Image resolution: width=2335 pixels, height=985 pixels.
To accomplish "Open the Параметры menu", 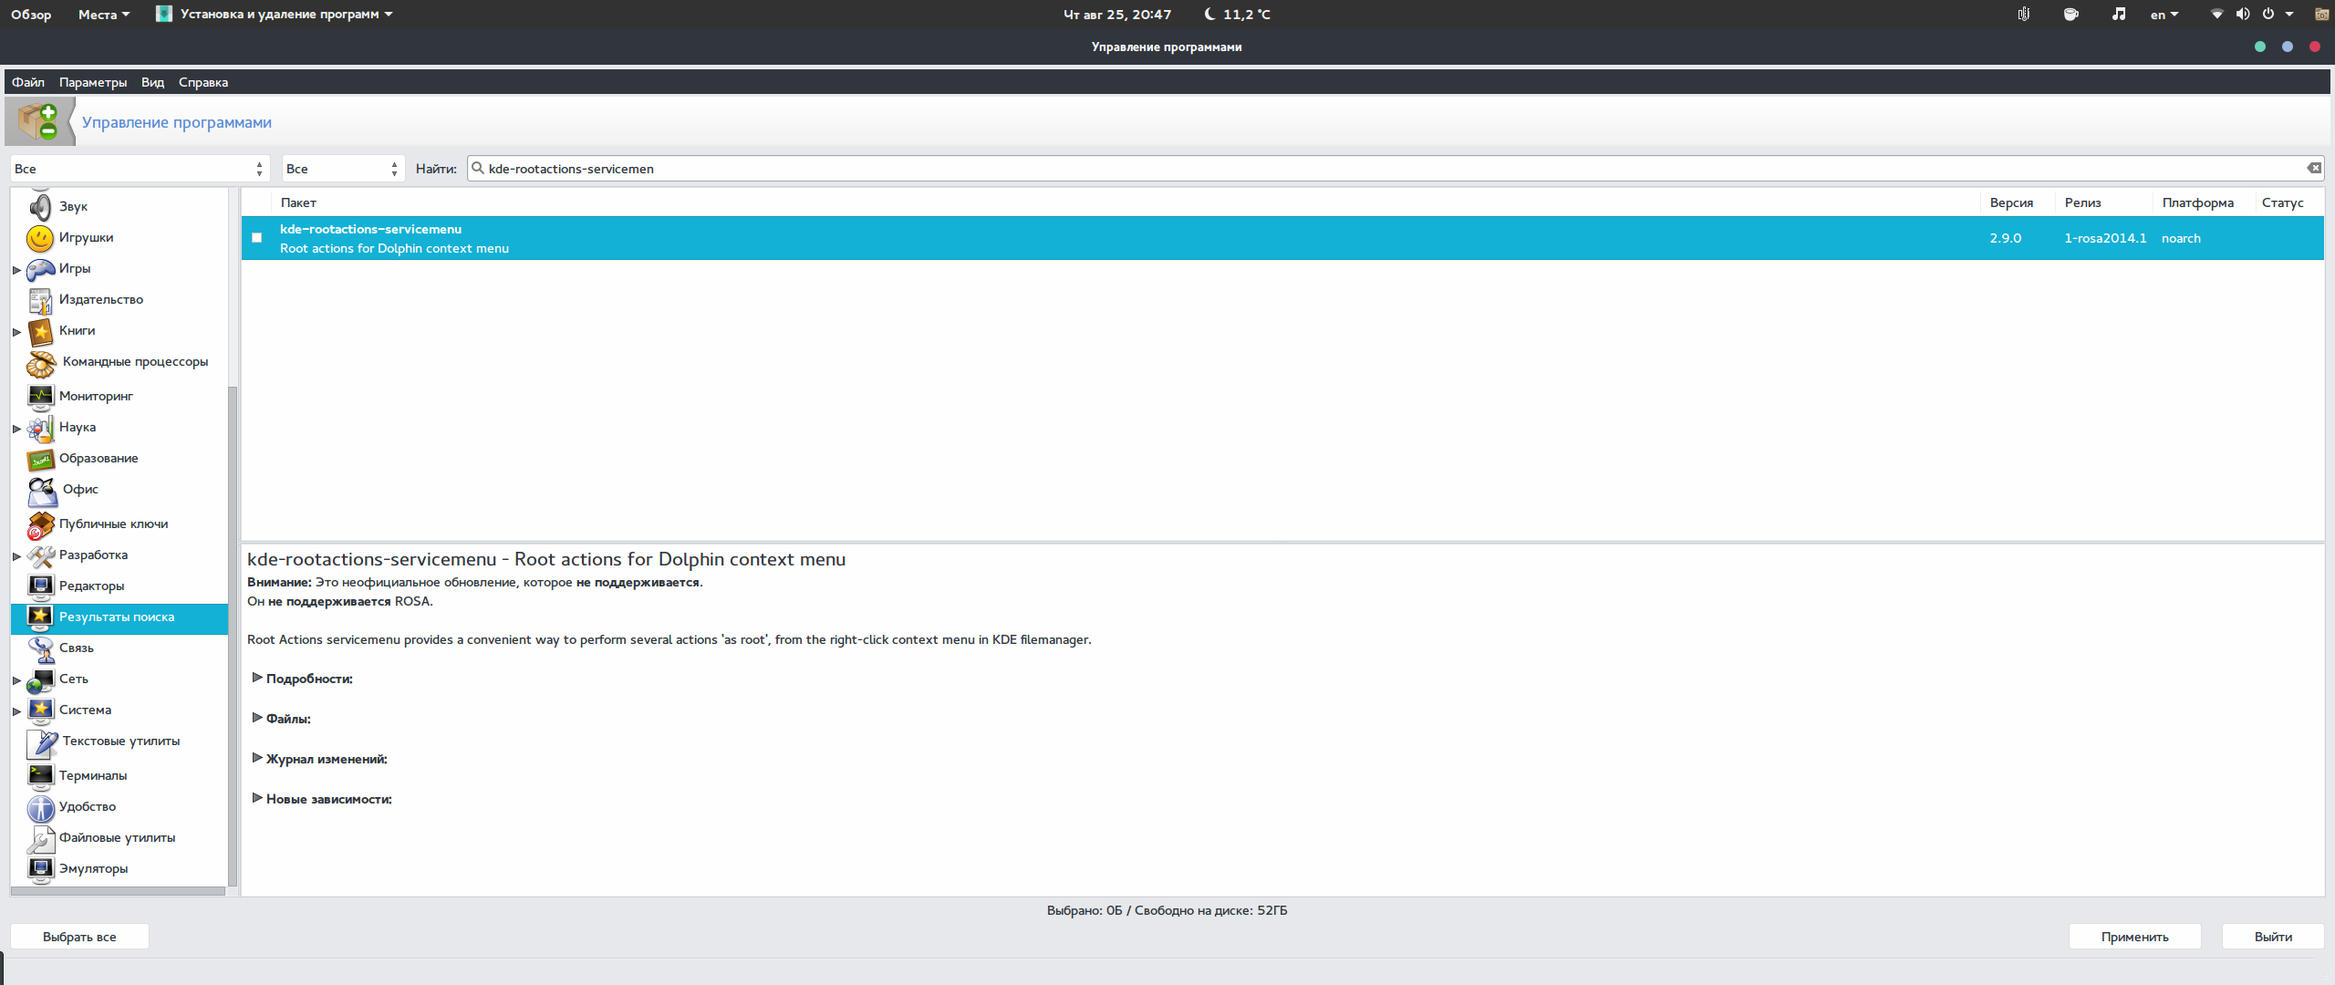I will click(92, 82).
